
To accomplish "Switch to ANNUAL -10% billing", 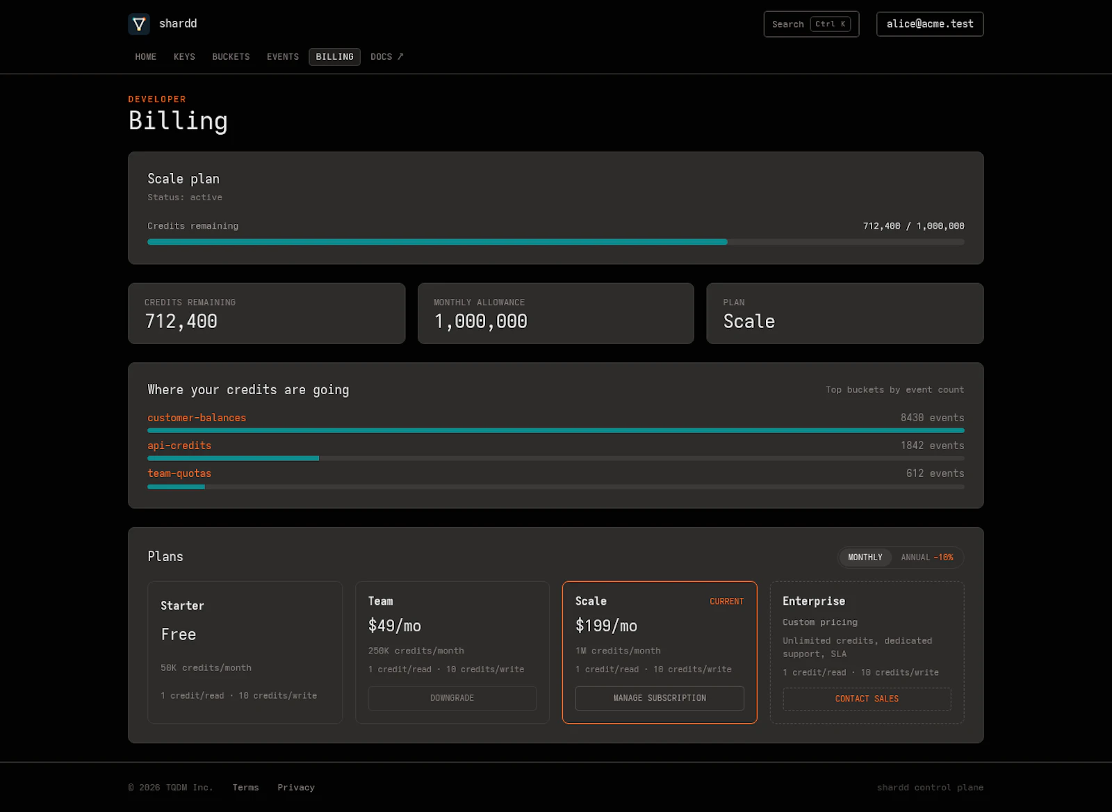I will pyautogui.click(x=927, y=558).
